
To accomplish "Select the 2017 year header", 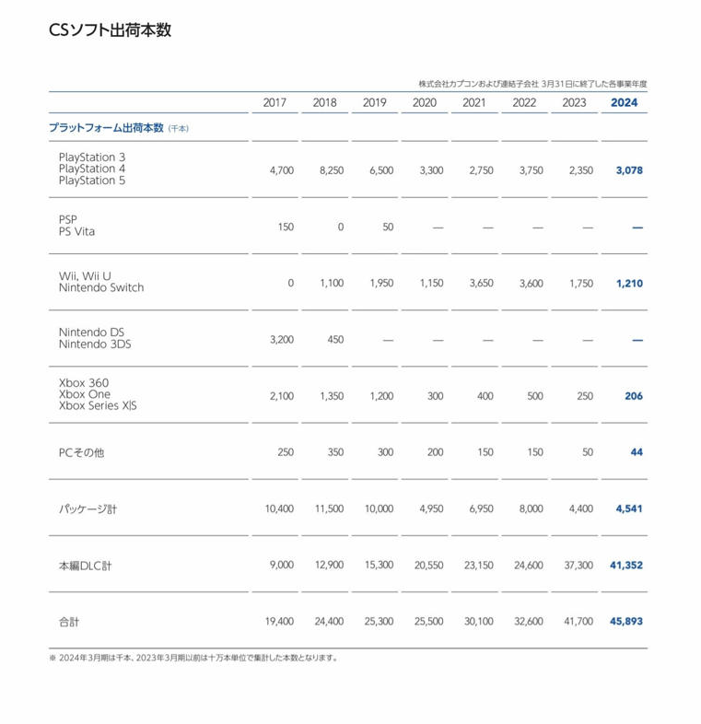I will coord(275,102).
